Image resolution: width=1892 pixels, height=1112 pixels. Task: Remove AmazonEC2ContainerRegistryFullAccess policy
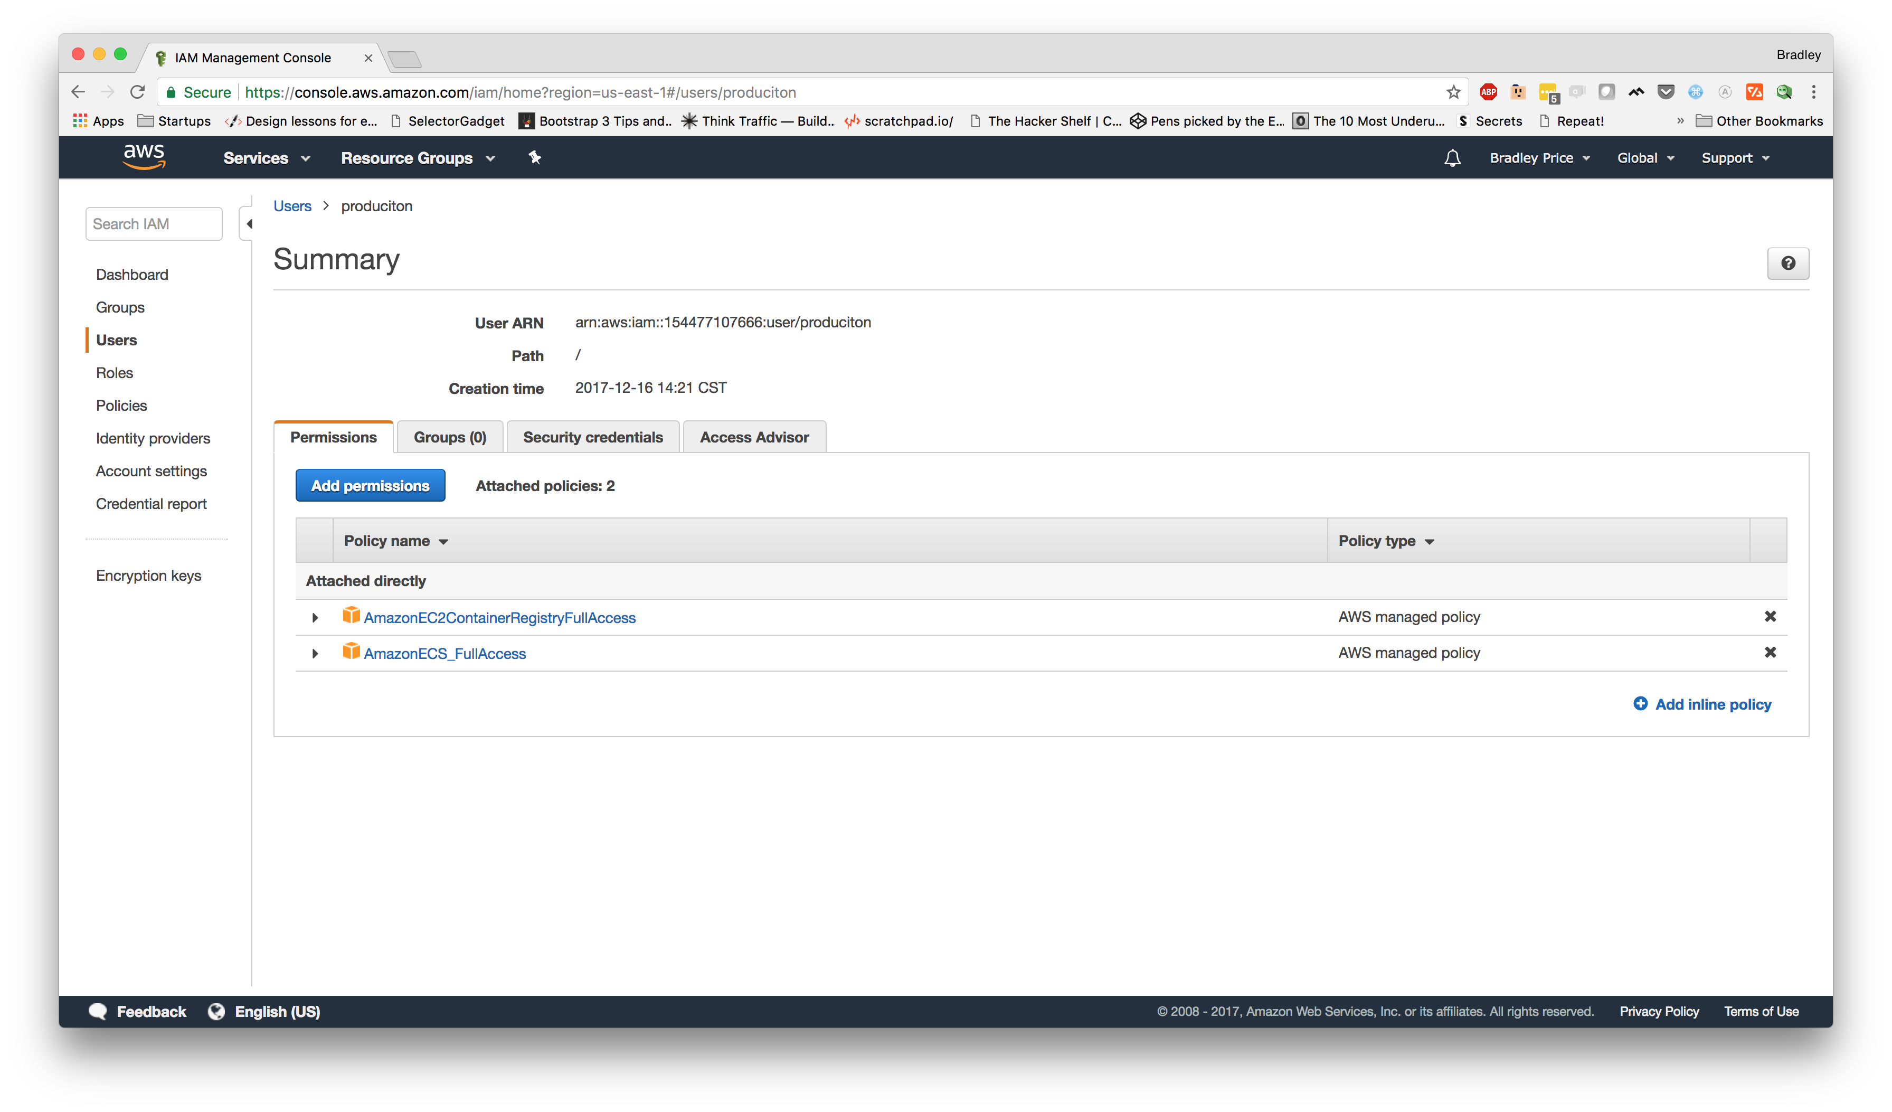pos(1769,617)
